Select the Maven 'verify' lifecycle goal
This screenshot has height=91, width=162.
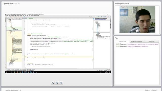coord(98,30)
